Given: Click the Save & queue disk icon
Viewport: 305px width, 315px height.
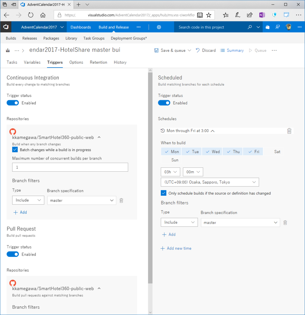Looking at the screenshot, I should coord(156,50).
